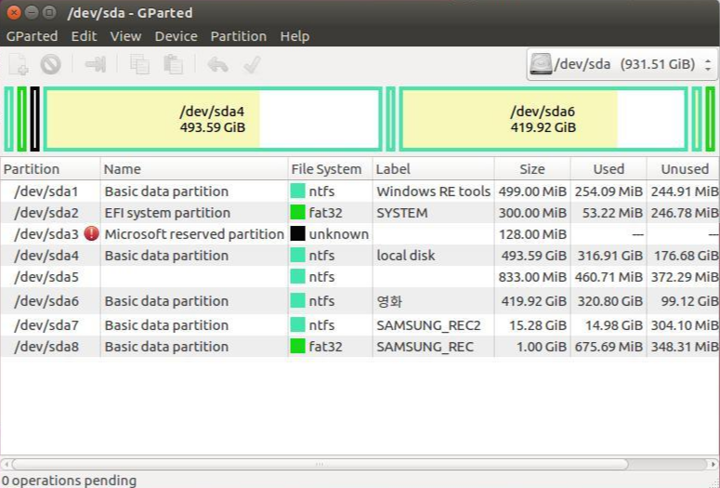Click the 'local disk' label cell
Viewport: 720px width, 488px height.
click(405, 256)
